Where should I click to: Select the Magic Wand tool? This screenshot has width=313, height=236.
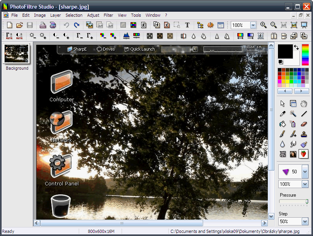(293, 114)
